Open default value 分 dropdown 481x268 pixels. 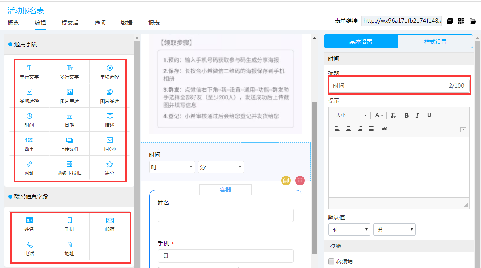coord(394,229)
